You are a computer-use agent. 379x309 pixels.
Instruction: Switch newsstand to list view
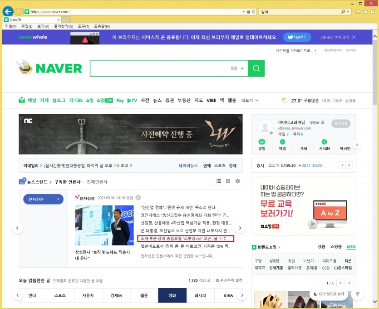(x=219, y=181)
